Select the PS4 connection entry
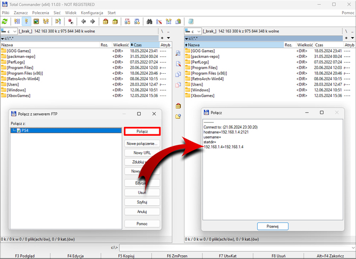Image resolution: width=356 pixels, height=259 pixels. tap(66, 131)
